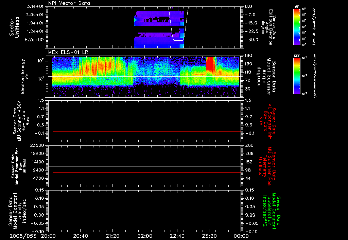Click the '23:20' time axis label
Image resolution: width=348 pixels, height=240 pixels.
coord(209,236)
